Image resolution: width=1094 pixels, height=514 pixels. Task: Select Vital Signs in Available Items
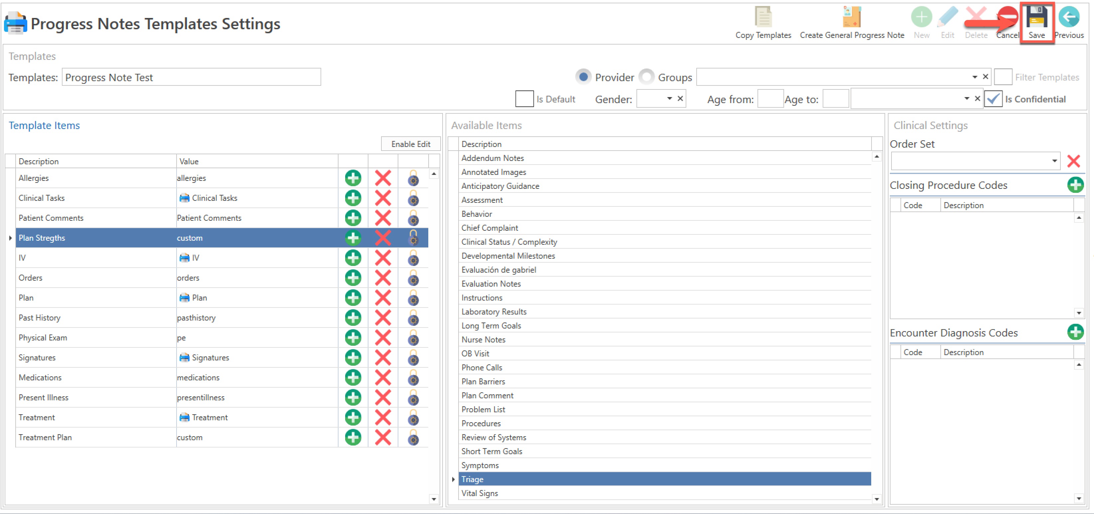click(479, 493)
